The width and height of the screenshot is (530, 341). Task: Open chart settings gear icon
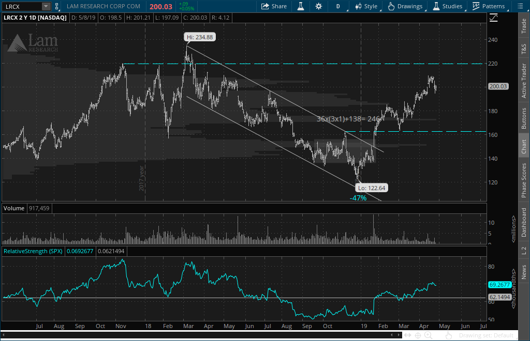pyautogui.click(x=318, y=6)
